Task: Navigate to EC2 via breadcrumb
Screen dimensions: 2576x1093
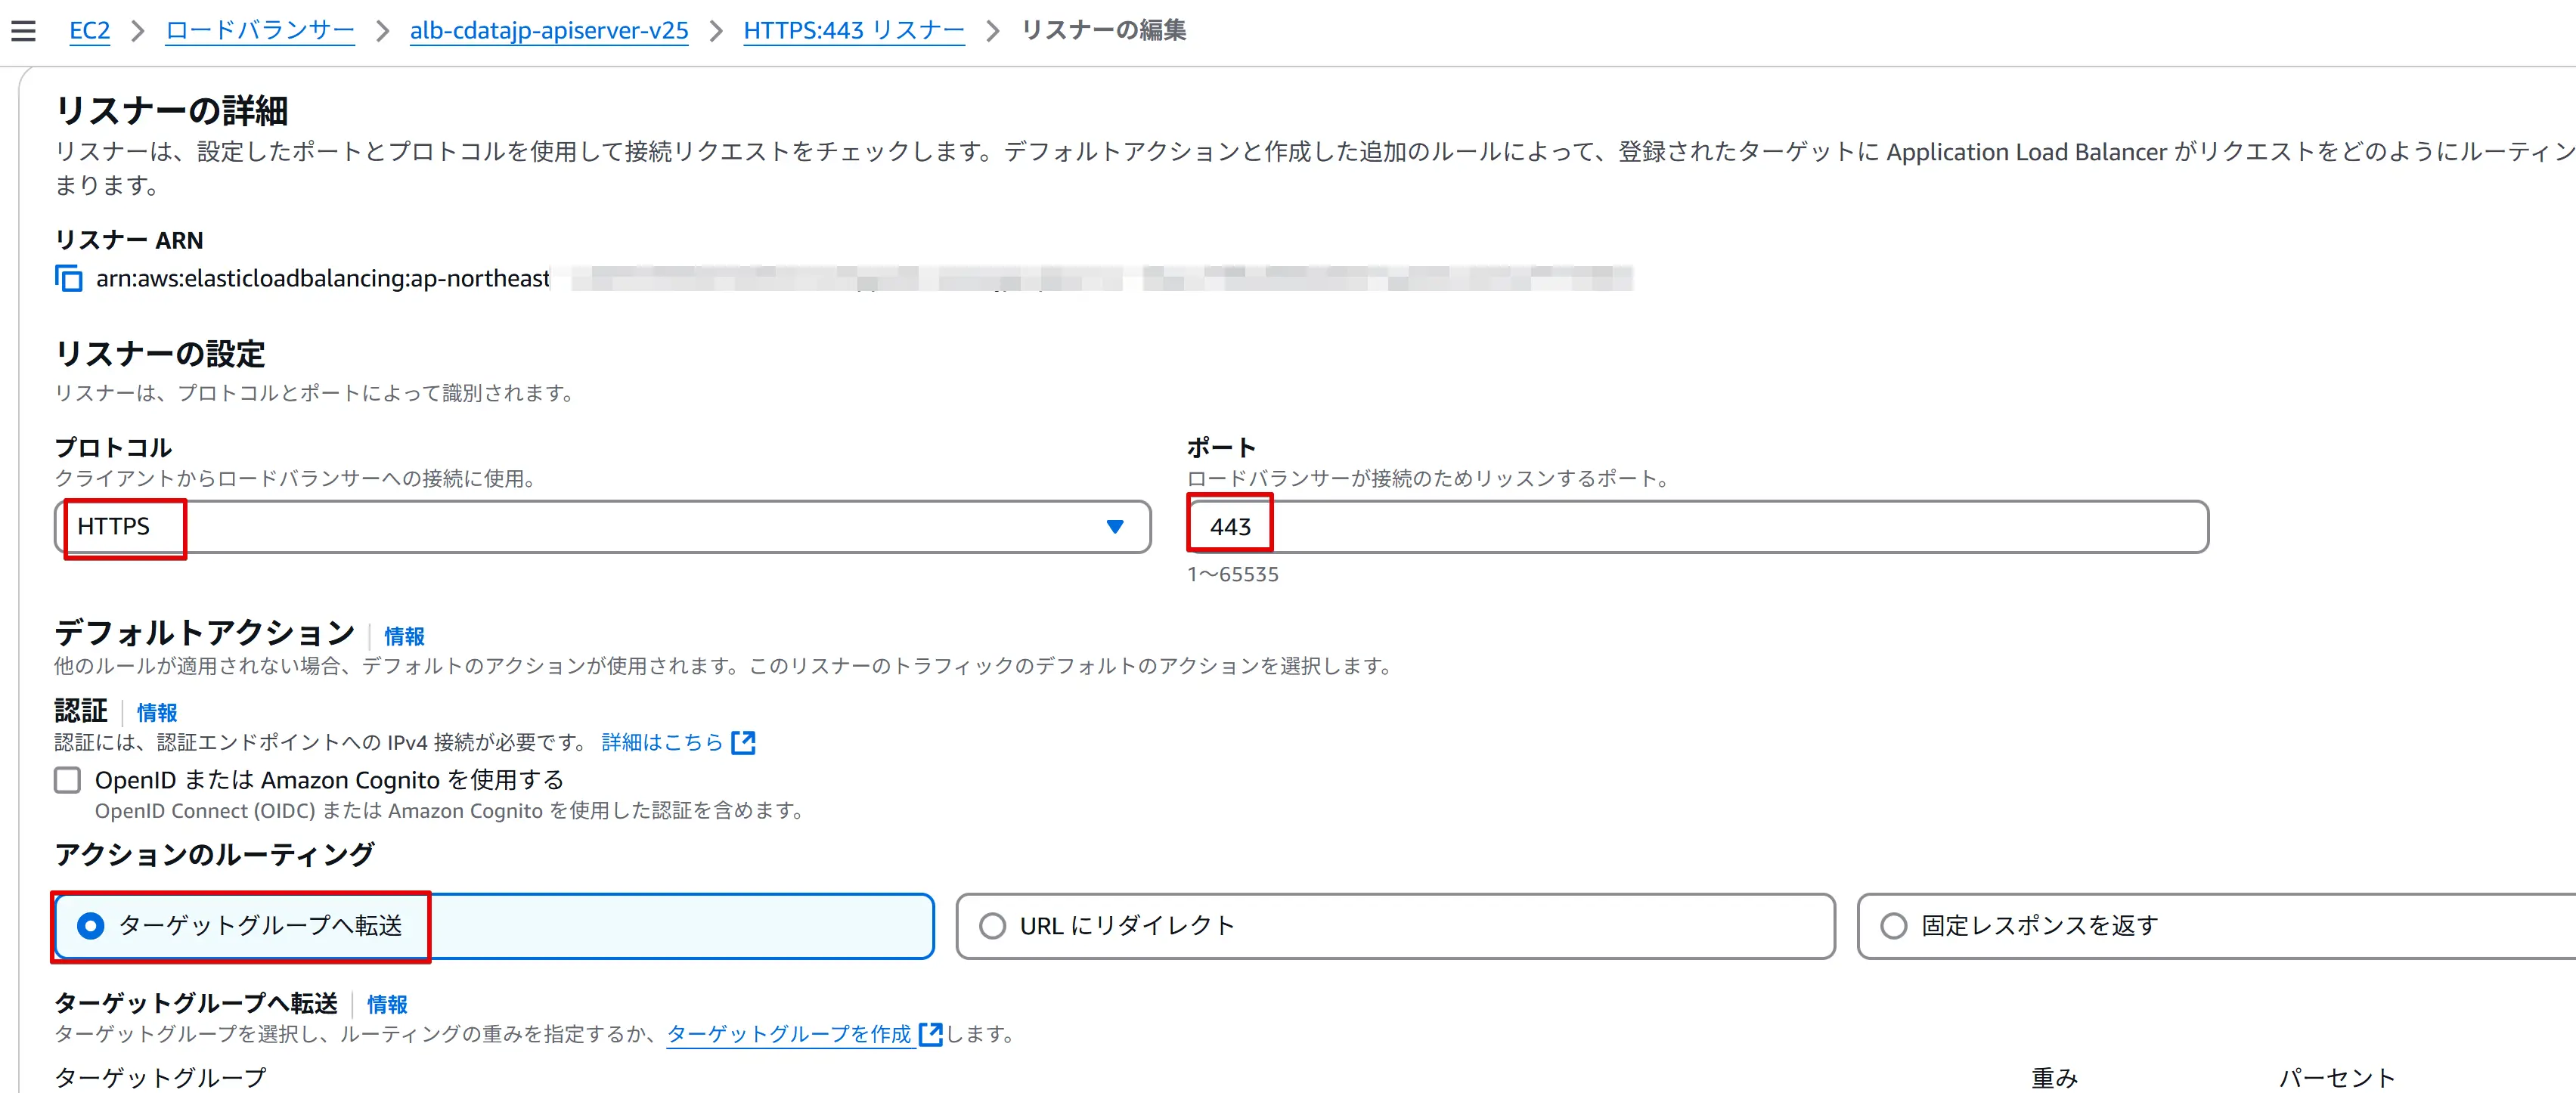Action: tap(89, 30)
